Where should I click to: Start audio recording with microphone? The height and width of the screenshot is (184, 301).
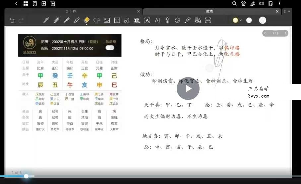[167, 20]
